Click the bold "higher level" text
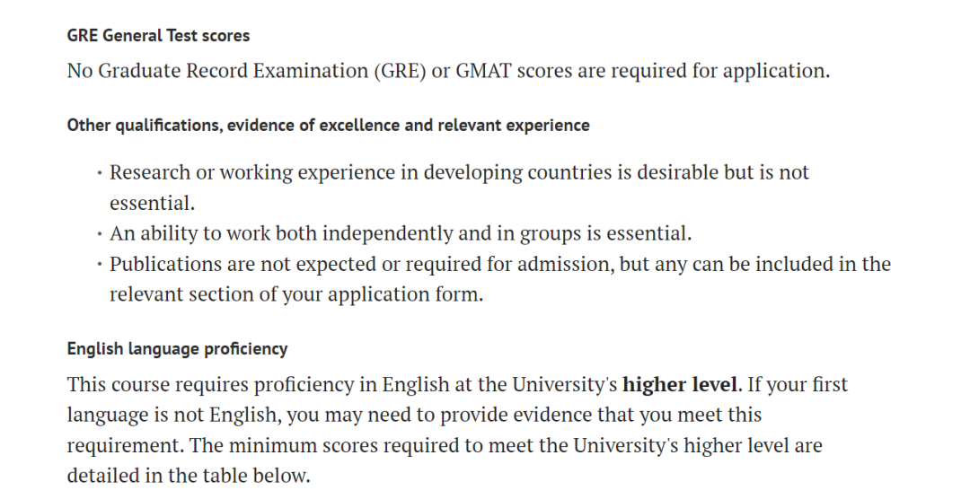 (x=680, y=384)
